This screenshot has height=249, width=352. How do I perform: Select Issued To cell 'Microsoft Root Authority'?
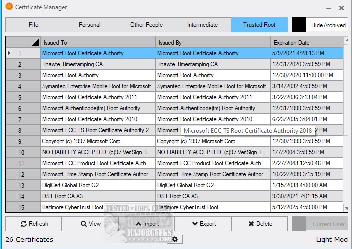click(x=98, y=75)
